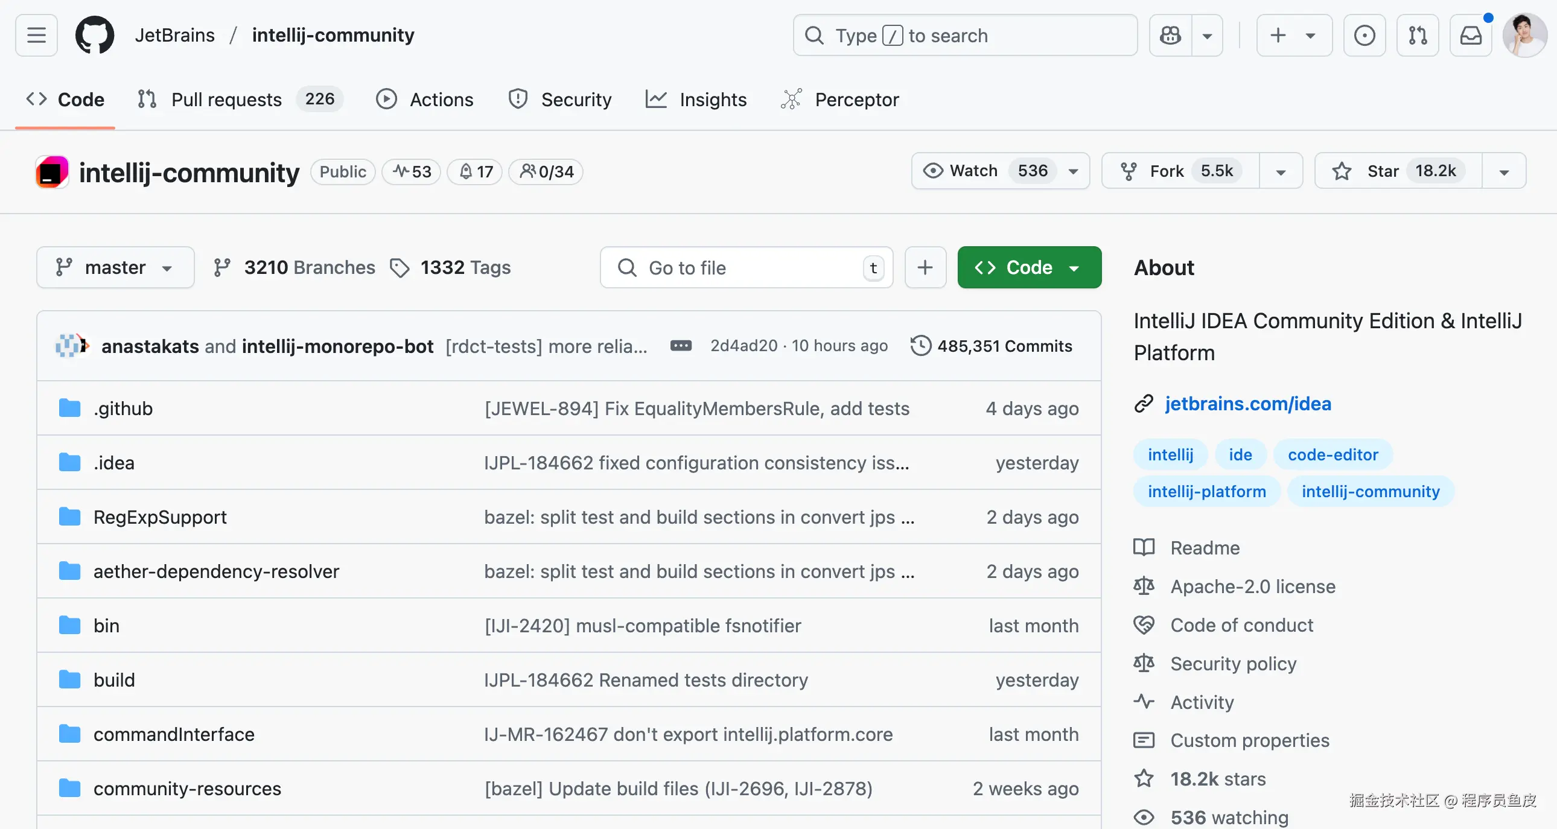Open the notifications inbox
Screen dimensions: 1557x829
point(1471,35)
